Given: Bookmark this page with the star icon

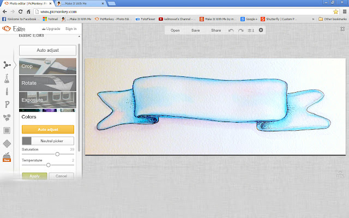Looking at the screenshot, I should tap(336, 11).
